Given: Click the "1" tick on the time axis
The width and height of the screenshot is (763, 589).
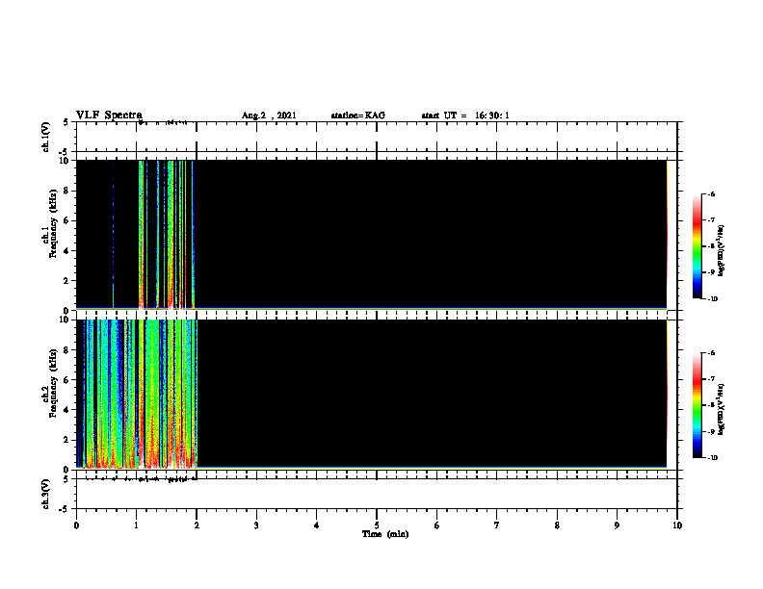Looking at the screenshot, I should click(x=136, y=525).
